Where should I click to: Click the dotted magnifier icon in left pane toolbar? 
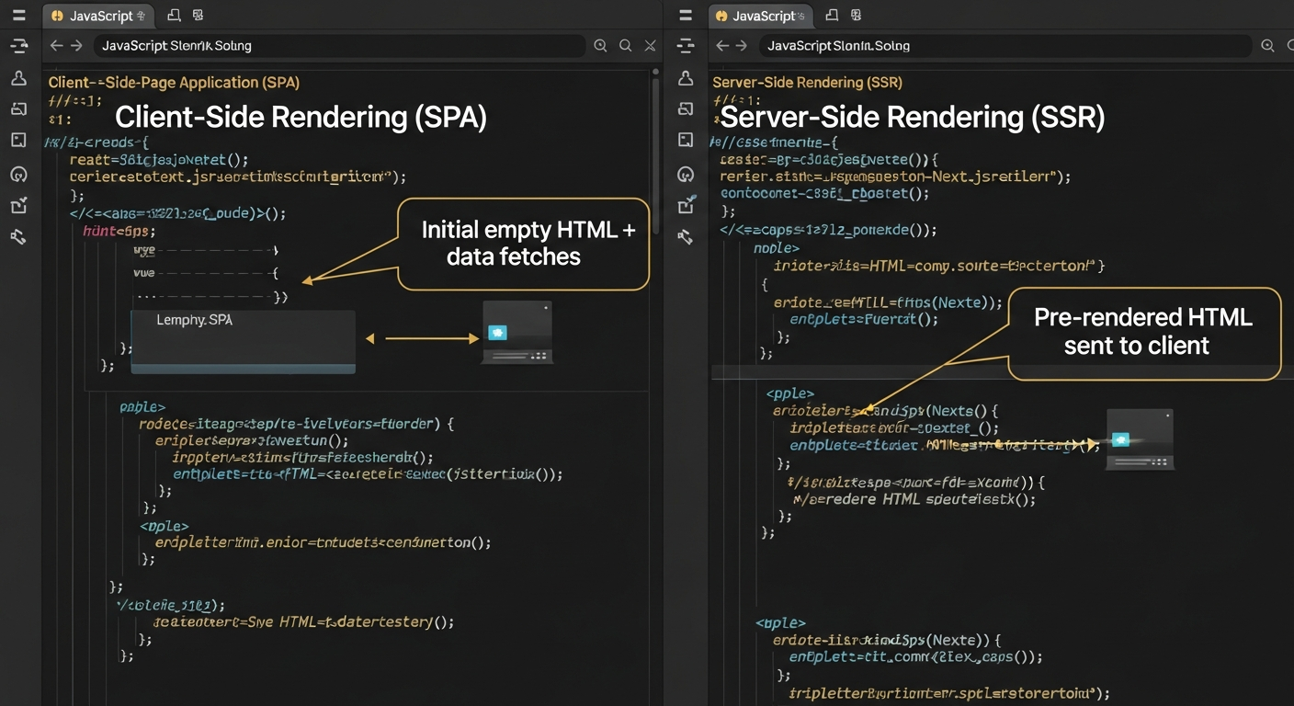[600, 46]
